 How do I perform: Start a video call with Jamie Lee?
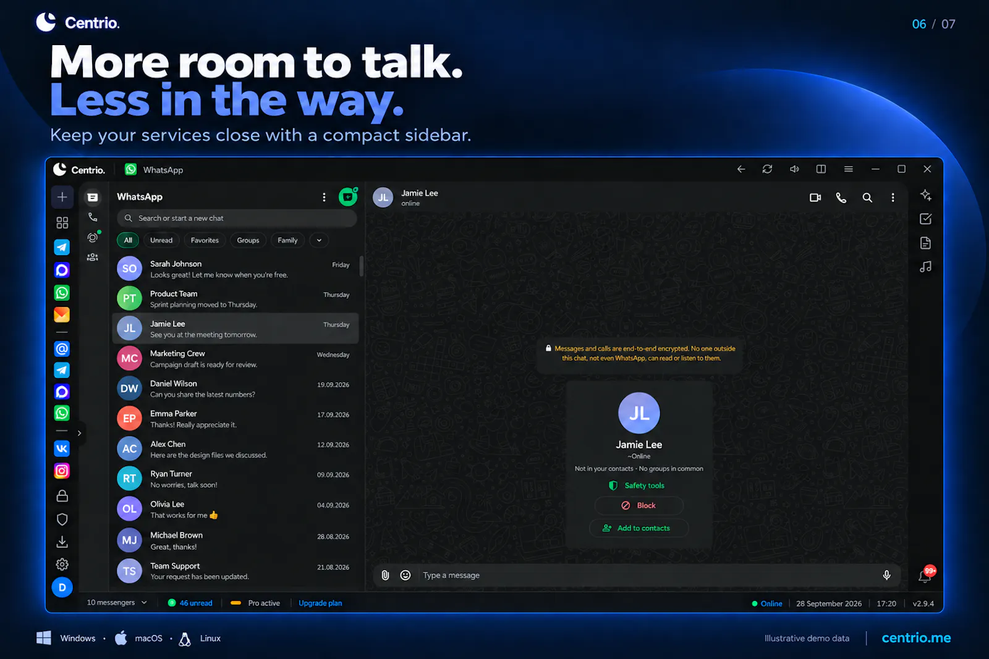(x=815, y=198)
